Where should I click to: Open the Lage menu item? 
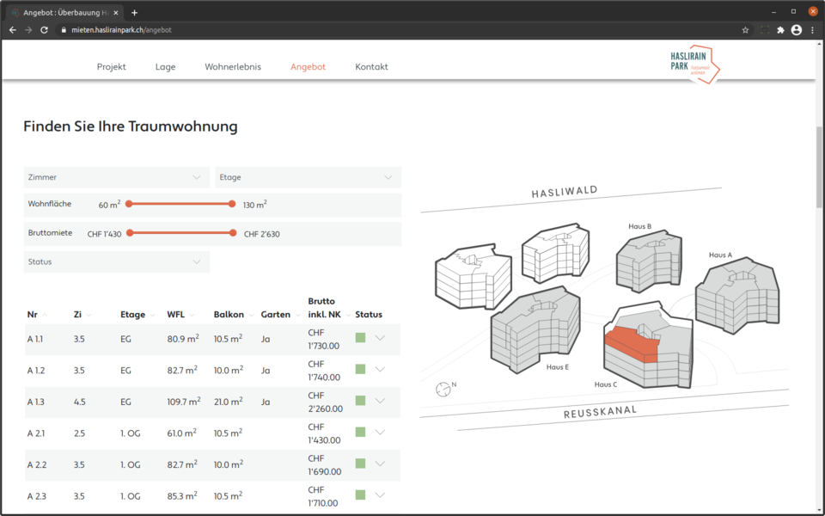click(165, 67)
